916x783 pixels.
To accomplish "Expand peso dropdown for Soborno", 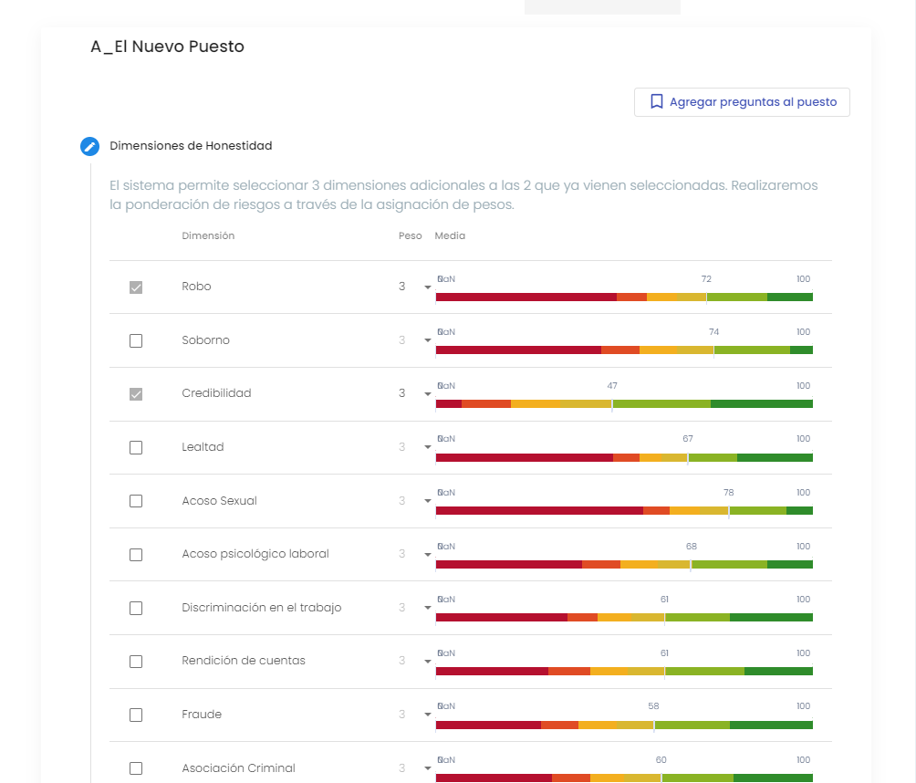I will [427, 340].
